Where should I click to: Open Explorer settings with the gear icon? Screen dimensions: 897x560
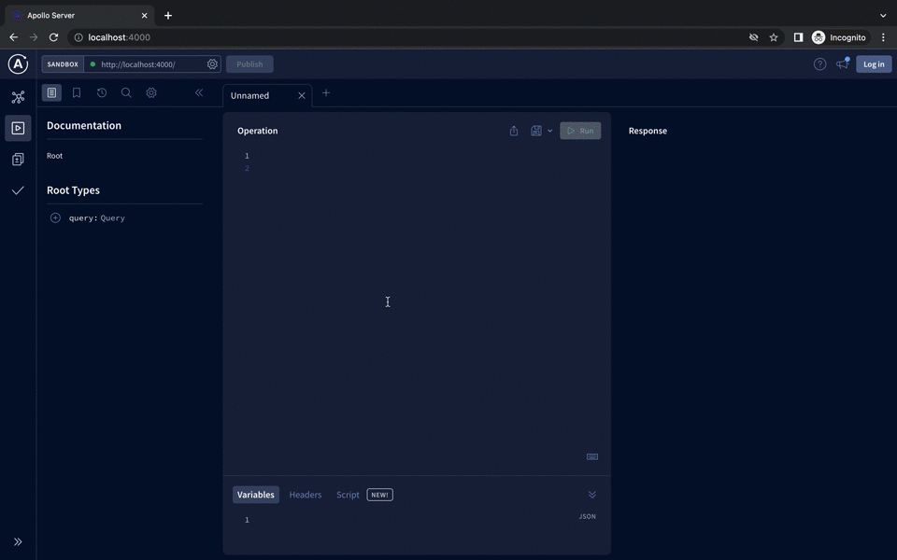(151, 92)
